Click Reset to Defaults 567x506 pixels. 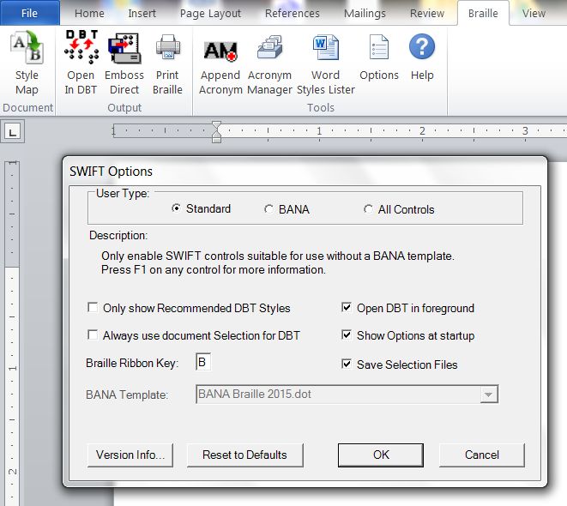pos(244,455)
